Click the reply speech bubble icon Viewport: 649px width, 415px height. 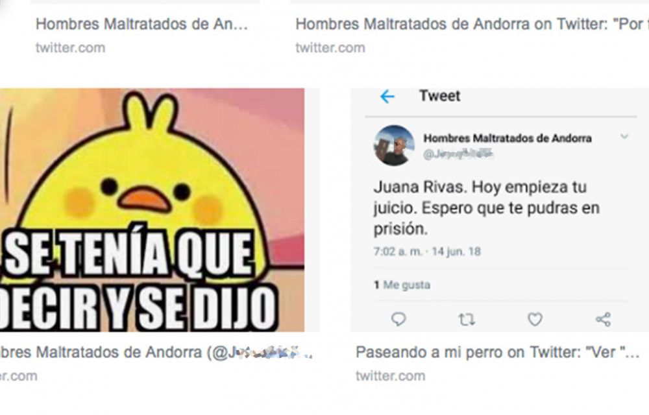click(398, 319)
